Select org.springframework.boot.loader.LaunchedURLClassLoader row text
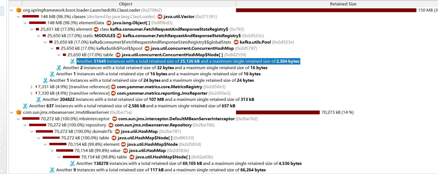The image size is (438, 174). click(82, 10)
